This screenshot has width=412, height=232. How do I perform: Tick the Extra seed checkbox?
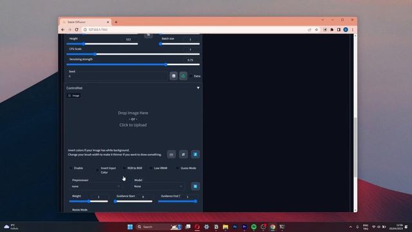[191, 76]
